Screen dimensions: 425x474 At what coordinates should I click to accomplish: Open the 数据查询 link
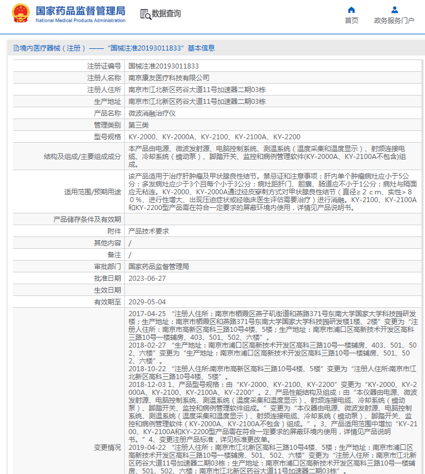point(166,13)
